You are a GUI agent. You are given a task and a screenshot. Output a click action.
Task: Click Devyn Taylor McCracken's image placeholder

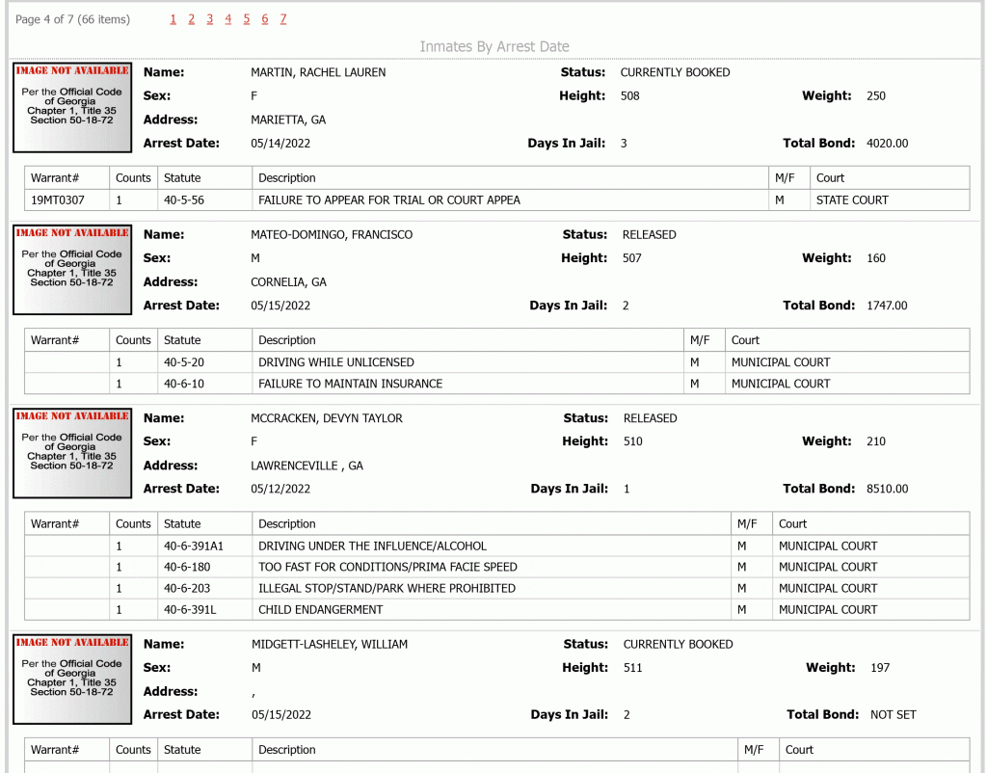[x=72, y=453]
